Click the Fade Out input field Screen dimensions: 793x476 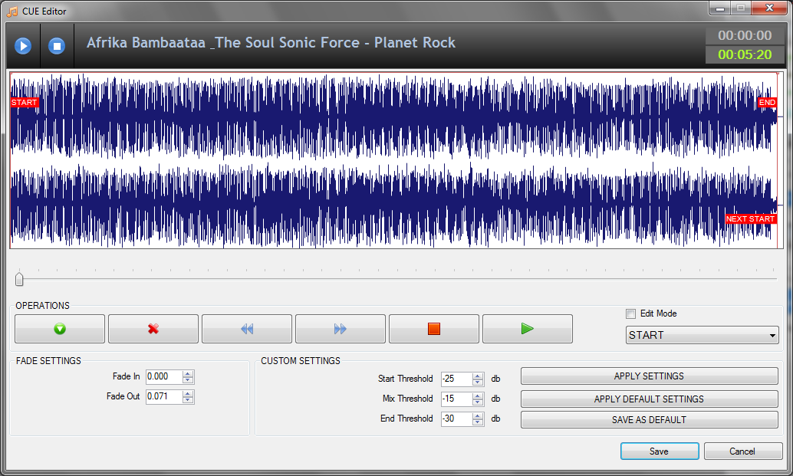coord(164,397)
